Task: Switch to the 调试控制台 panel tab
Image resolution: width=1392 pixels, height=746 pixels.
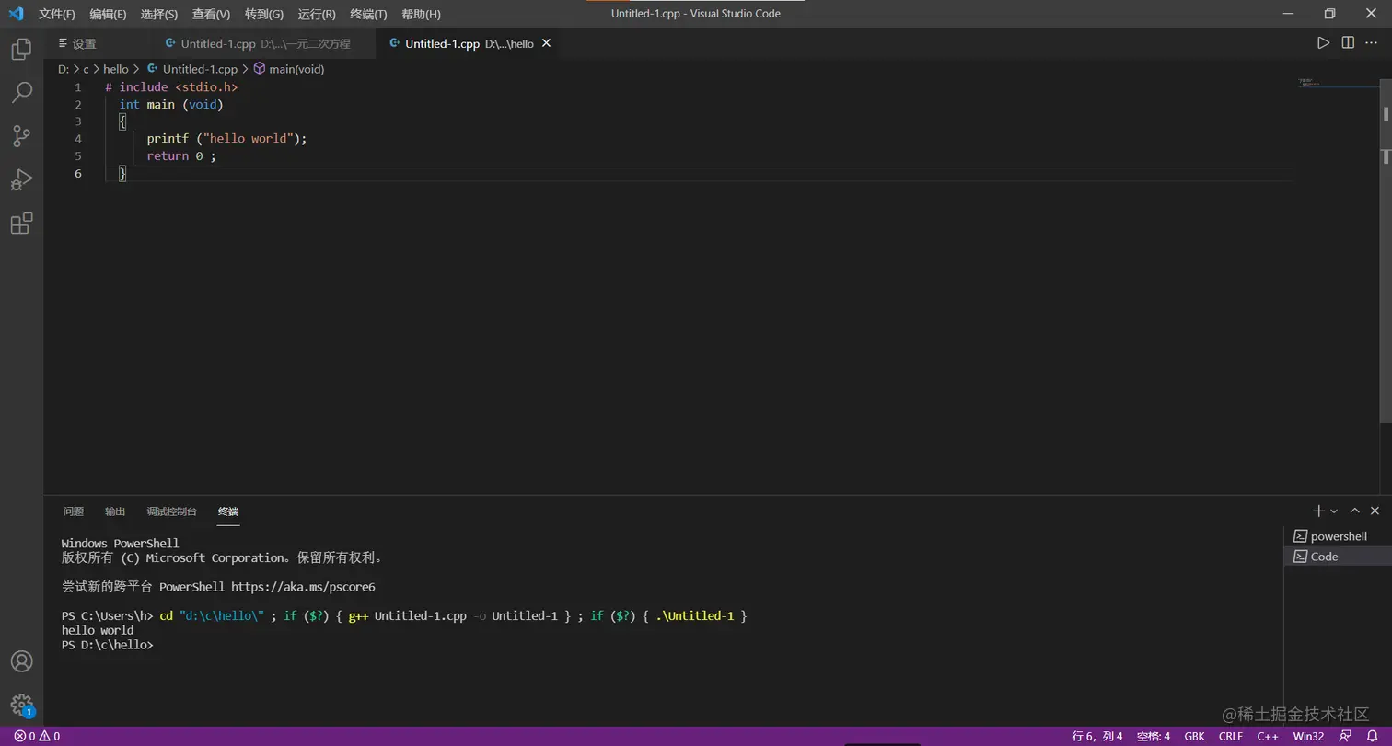Action: click(x=172, y=511)
